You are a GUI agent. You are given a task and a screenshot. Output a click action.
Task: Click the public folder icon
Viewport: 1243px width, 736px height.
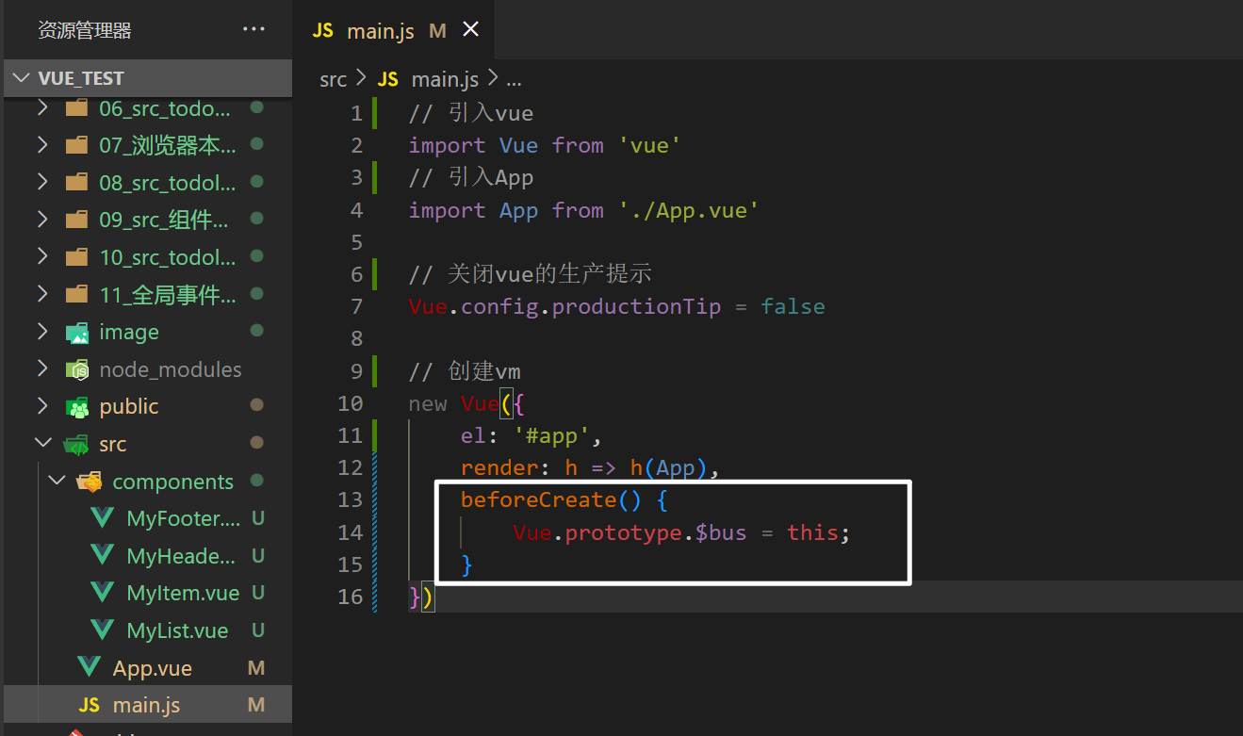(77, 407)
